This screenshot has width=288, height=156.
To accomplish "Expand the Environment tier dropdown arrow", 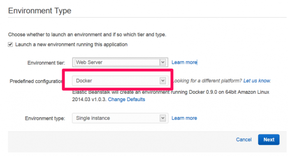I will click(x=163, y=62).
